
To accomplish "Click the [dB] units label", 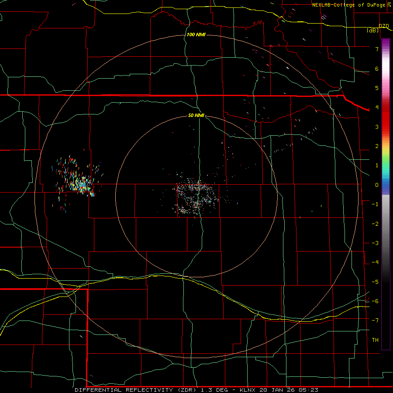I will point(373,30).
